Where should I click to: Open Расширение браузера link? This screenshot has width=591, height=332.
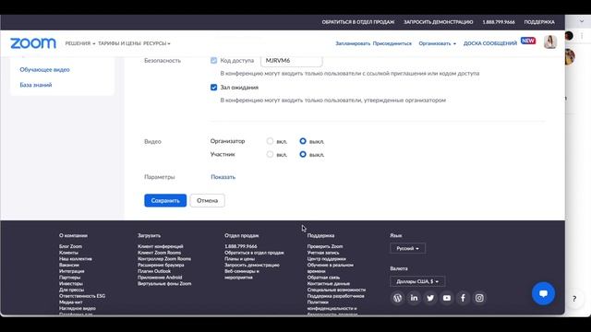[161, 265]
